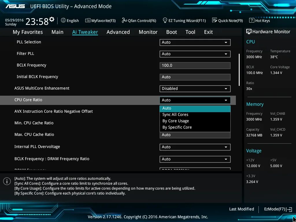The height and width of the screenshot is (222, 296).
Task: Select the PLL Selection label
Action: (x=29, y=42)
